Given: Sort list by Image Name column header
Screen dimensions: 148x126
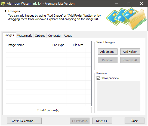Looking at the screenshot, I should pyautogui.click(x=26, y=45).
